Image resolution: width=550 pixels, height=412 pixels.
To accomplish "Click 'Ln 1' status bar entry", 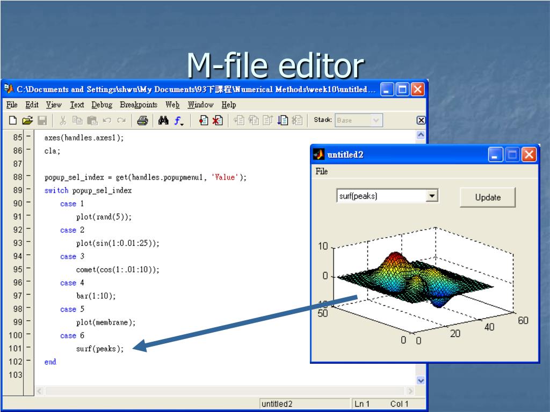I will [x=362, y=404].
